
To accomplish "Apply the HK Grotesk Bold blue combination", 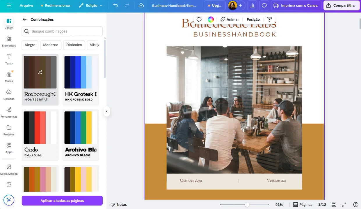I will pos(81,80).
